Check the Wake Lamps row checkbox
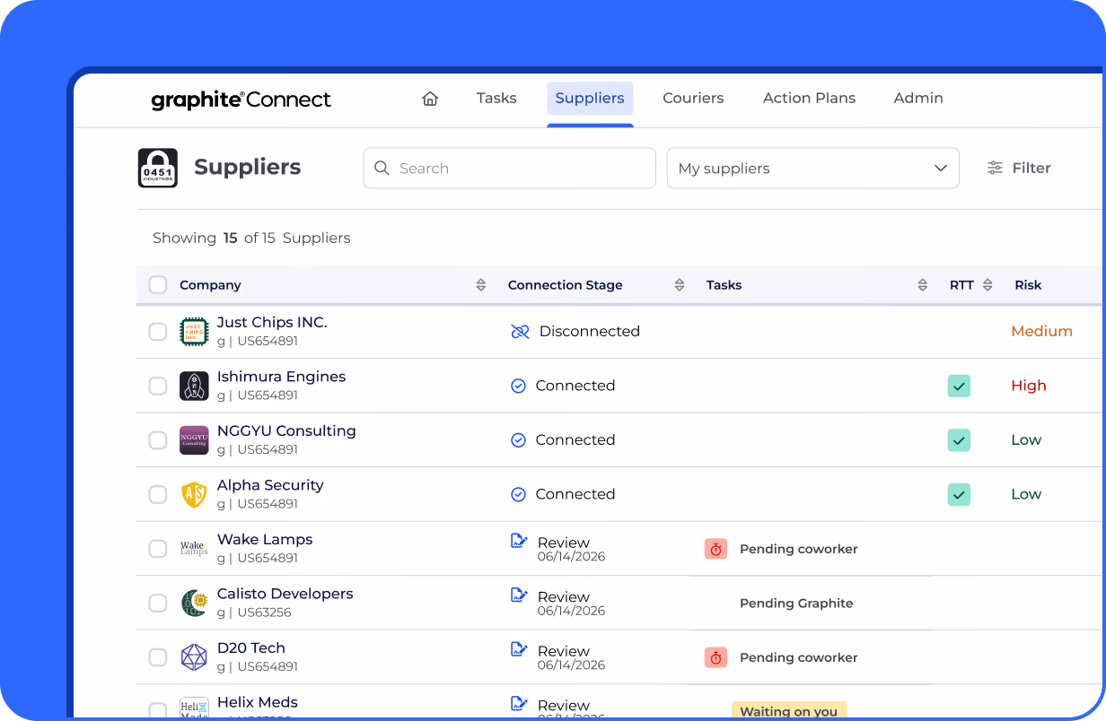Viewport: 1106px width, 721px height. point(158,549)
